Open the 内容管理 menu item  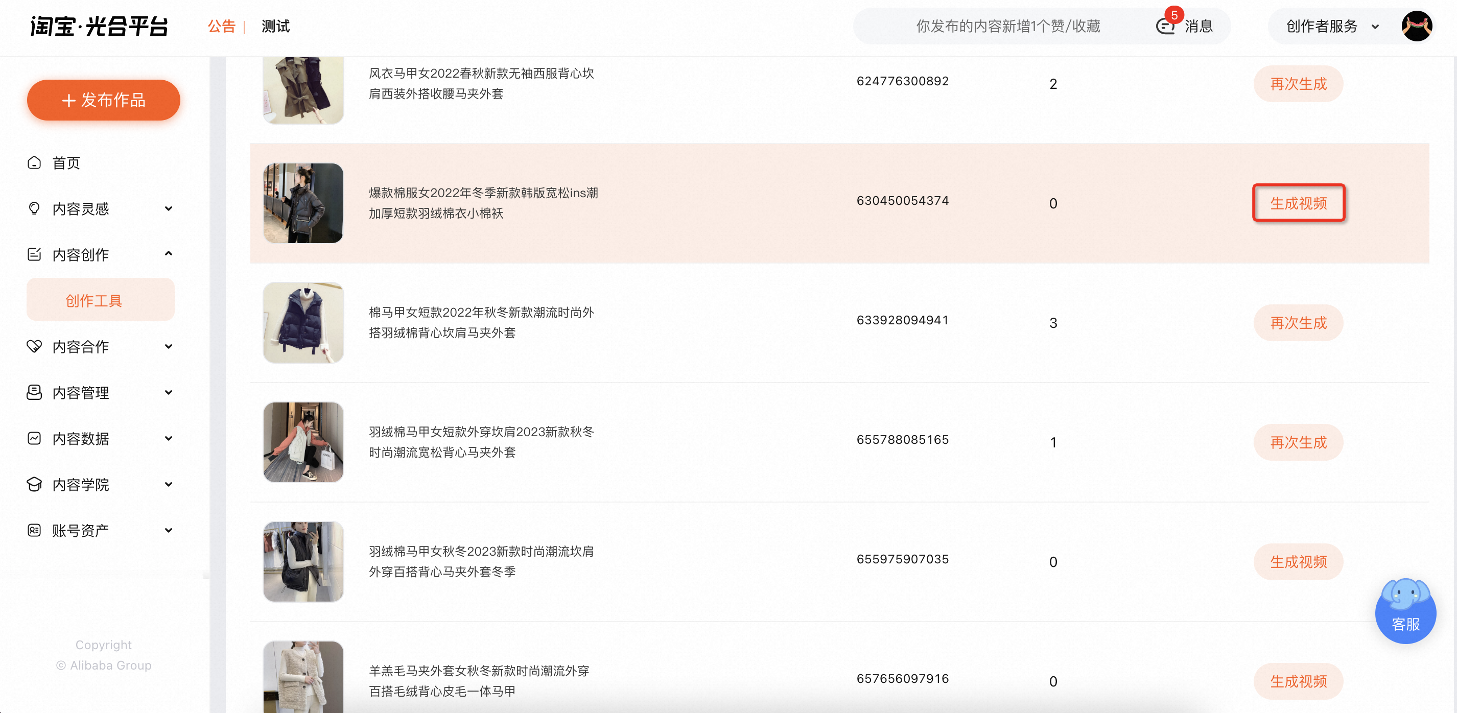point(80,392)
